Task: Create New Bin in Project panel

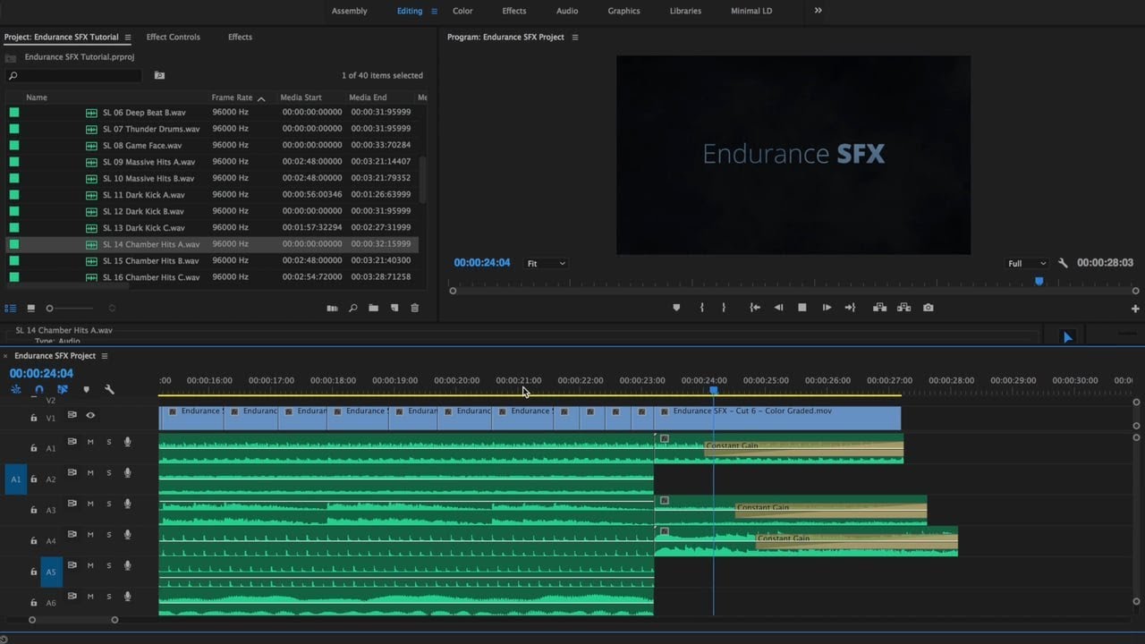Action: [x=373, y=309]
